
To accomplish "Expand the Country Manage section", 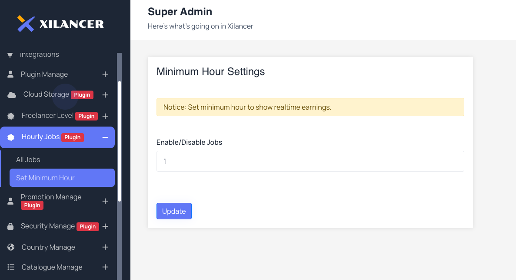I will coord(105,247).
